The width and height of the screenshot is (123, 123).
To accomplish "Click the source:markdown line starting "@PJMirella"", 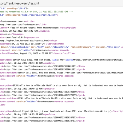I will coord(61,98).
